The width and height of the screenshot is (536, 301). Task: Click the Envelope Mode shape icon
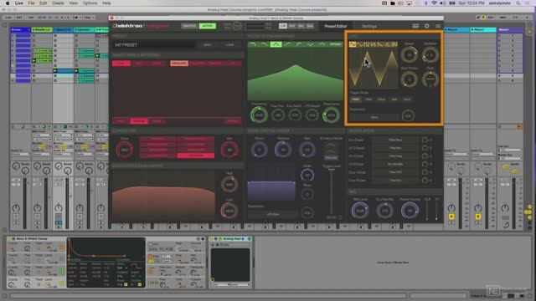click(331, 149)
